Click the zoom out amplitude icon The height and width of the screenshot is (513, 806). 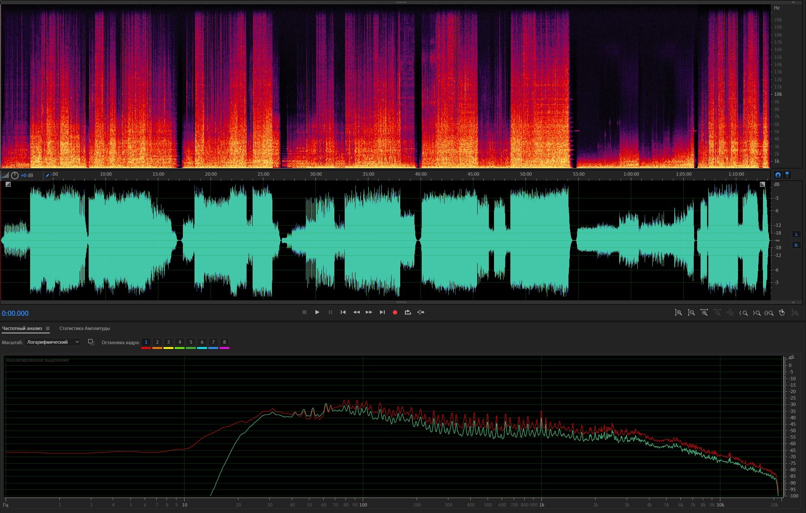point(691,313)
